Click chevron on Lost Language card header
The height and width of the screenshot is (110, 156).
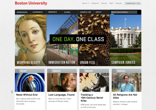click(x=49, y=71)
